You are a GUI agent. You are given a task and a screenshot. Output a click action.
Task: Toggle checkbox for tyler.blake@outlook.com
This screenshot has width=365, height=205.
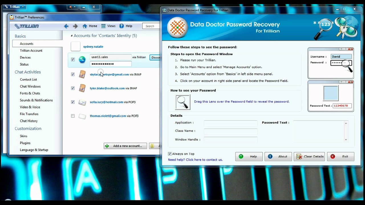tap(73, 88)
